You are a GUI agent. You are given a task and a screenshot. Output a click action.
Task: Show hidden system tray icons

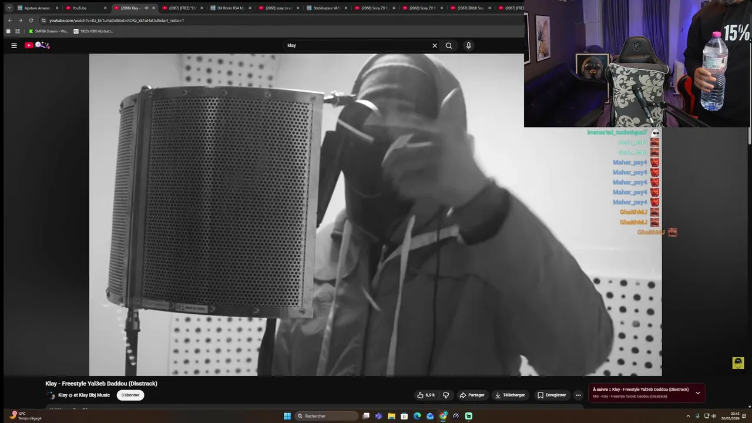pos(688,416)
